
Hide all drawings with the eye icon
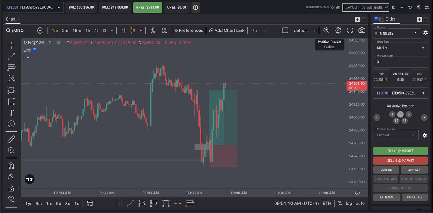11,199
